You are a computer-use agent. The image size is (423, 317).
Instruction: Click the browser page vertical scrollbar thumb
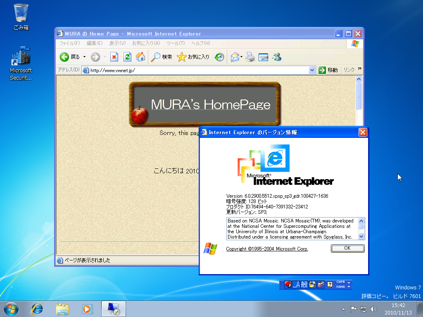click(359, 96)
